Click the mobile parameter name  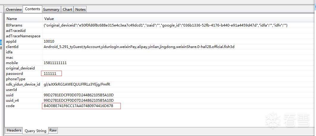pos(12,63)
